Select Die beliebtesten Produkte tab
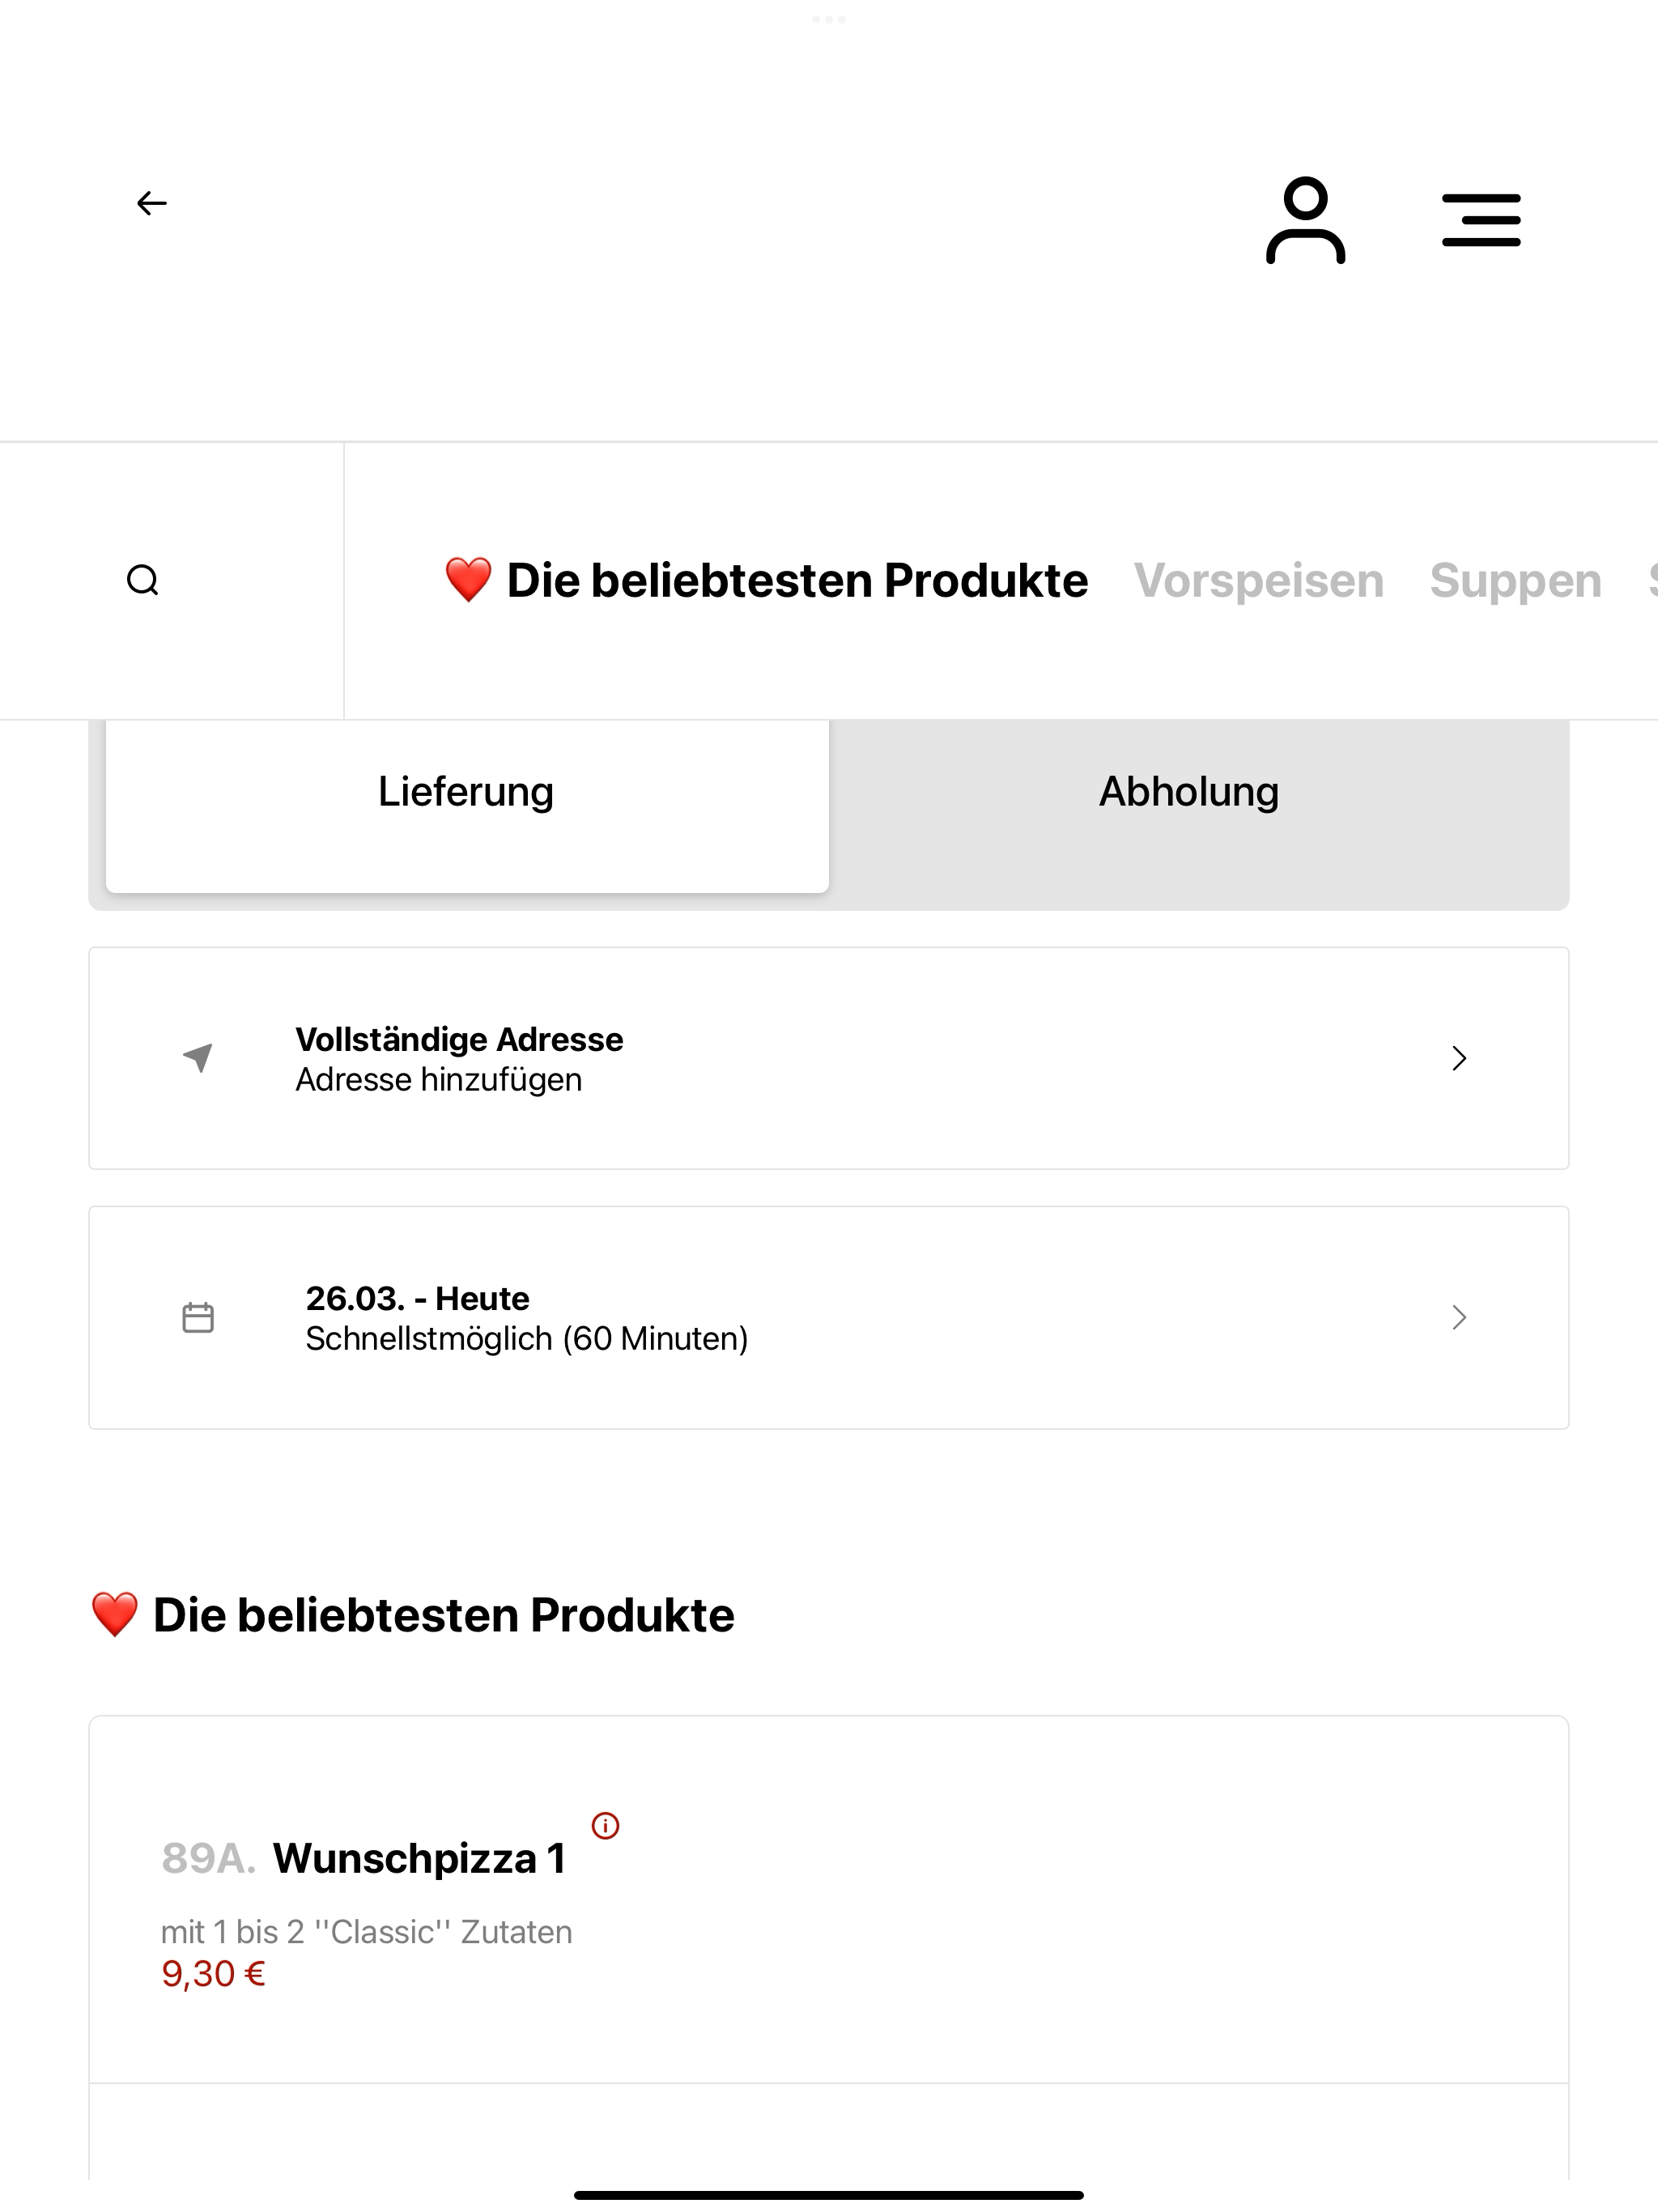Image resolution: width=1658 pixels, height=2212 pixels. click(797, 580)
